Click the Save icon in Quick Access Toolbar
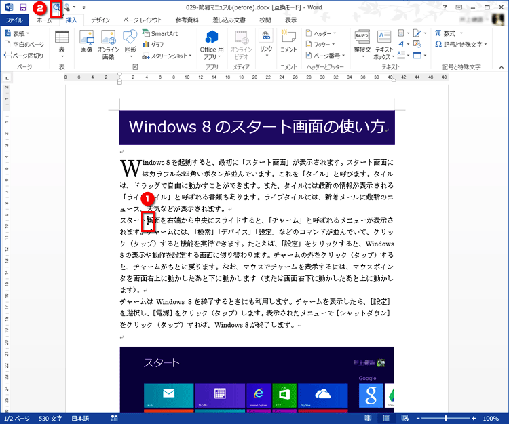The height and width of the screenshot is (424, 509). tap(23, 7)
